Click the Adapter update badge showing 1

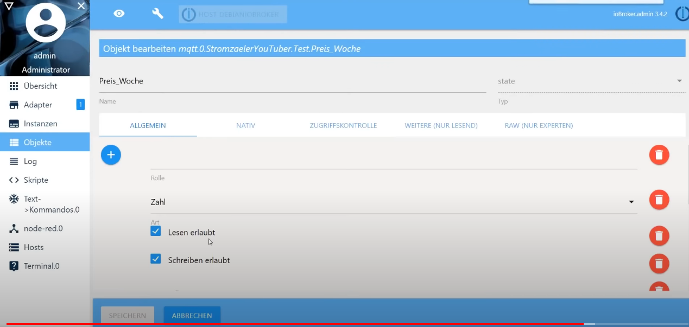pyautogui.click(x=80, y=105)
